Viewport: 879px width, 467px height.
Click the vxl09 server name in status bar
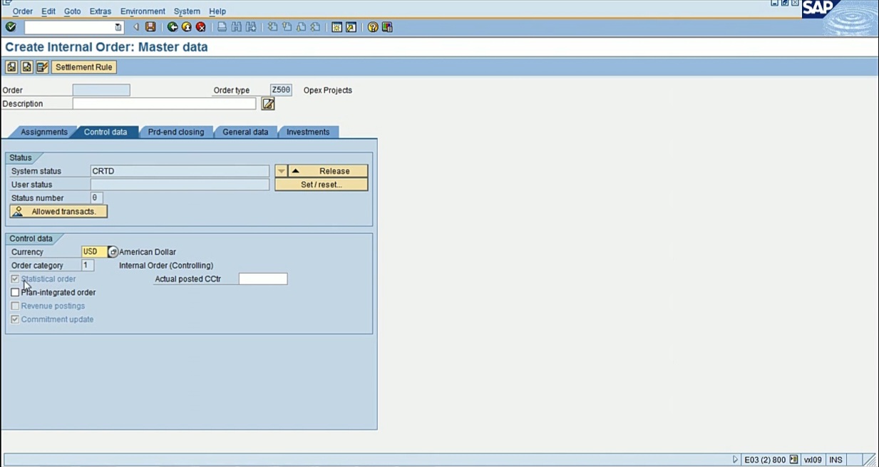click(813, 460)
